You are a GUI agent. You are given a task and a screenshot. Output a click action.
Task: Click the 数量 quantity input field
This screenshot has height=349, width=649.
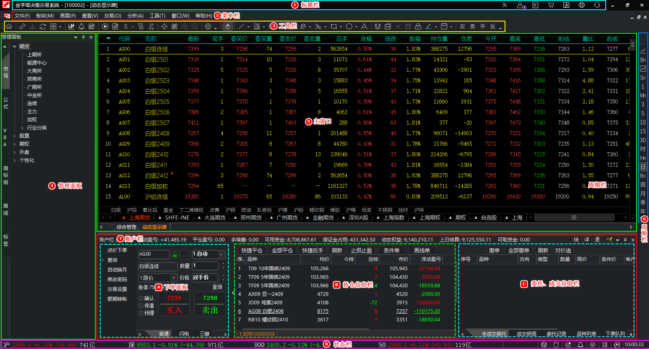[205, 266]
